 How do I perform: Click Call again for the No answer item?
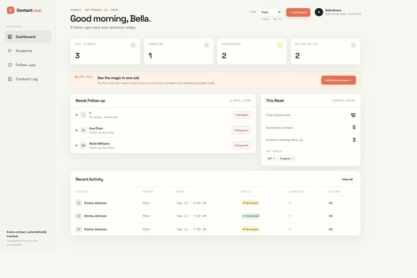(x=242, y=115)
